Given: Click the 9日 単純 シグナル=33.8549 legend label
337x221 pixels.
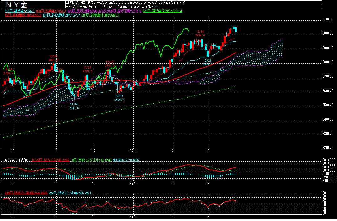Looking at the screenshot, I should pos(92,160).
